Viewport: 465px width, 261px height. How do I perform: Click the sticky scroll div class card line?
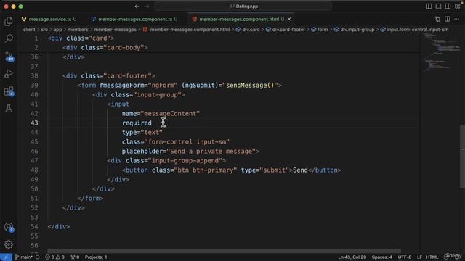(x=81, y=38)
